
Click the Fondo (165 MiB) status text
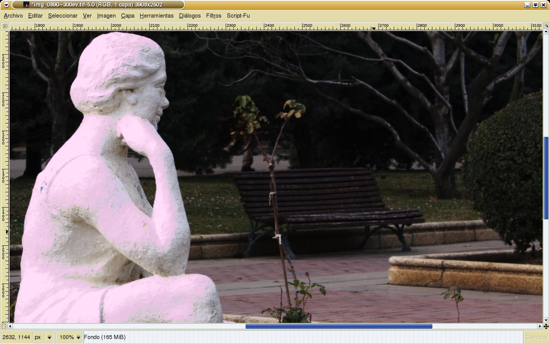105,337
